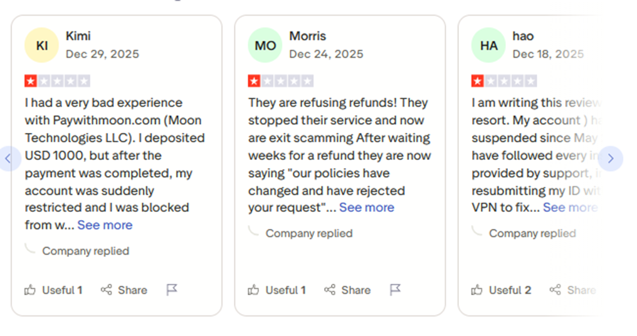Click the share icon on Morris's review
The width and height of the screenshot is (637, 336).
pyautogui.click(x=330, y=290)
